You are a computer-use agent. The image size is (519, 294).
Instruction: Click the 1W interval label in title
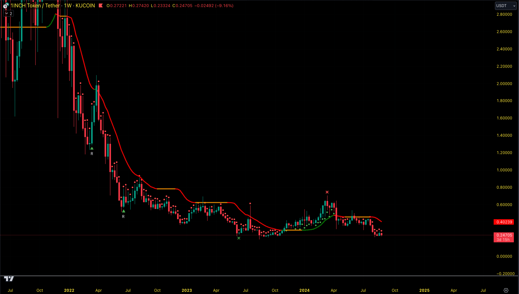point(68,5)
